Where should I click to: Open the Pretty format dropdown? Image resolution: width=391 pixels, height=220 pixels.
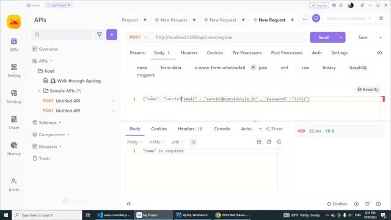point(134,142)
